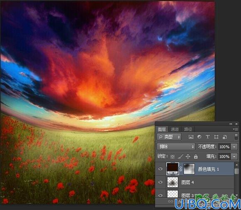Switch to the 通道 channels tab
Image resolution: width=241 pixels, height=210 pixels.
(x=175, y=129)
